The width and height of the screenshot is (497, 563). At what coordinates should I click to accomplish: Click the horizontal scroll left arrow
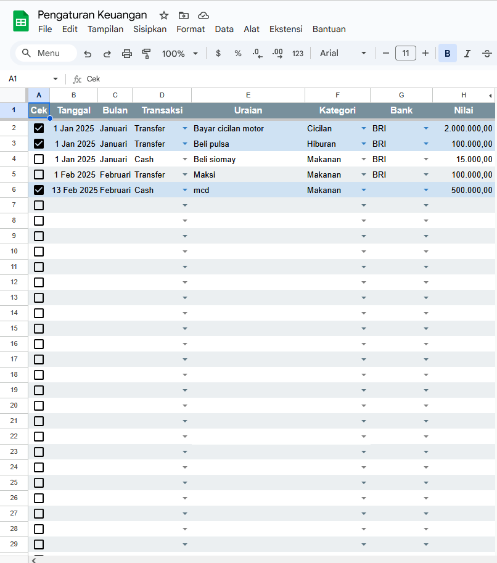[x=34, y=560]
